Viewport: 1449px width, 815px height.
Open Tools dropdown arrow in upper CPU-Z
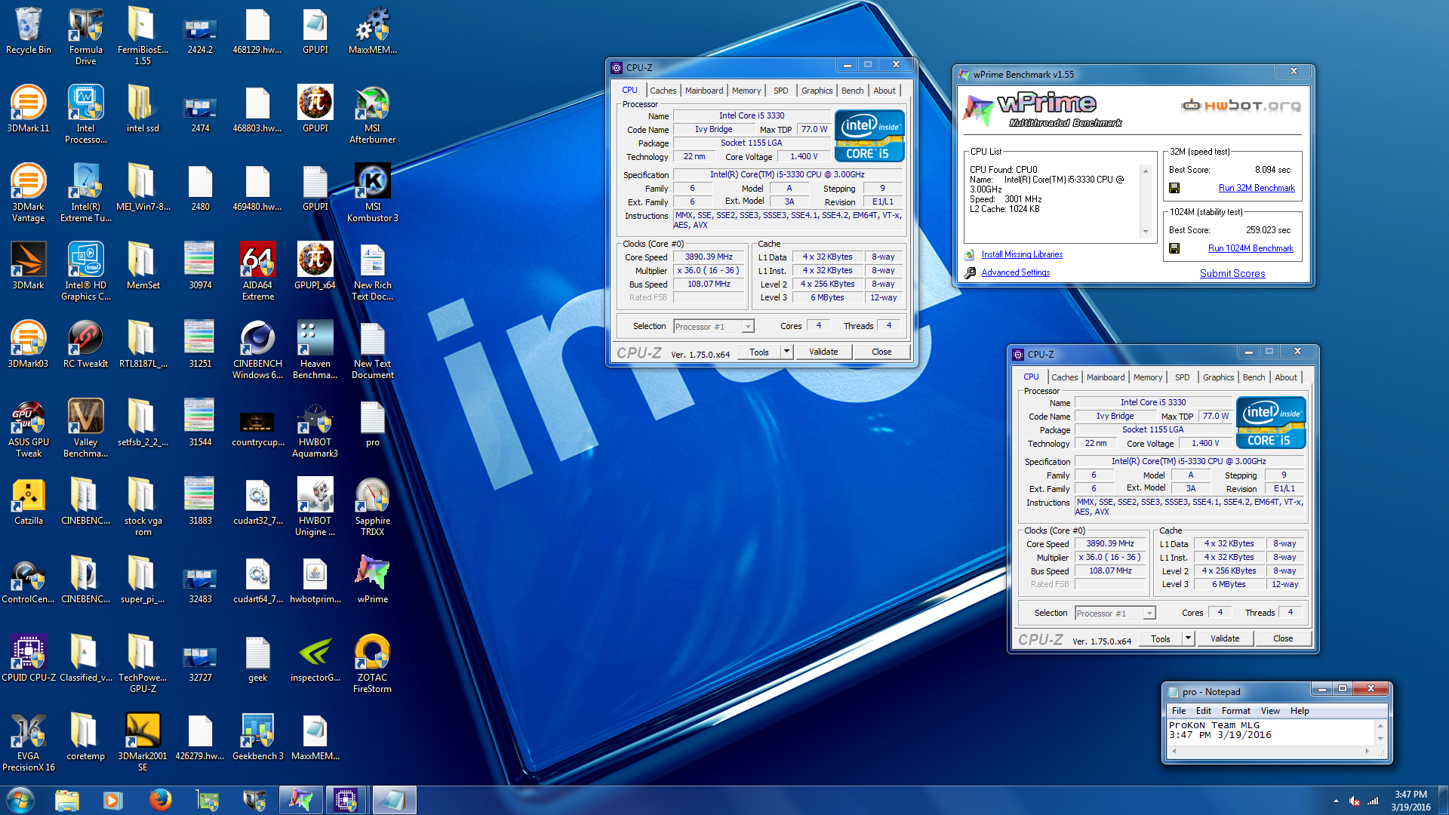(786, 352)
